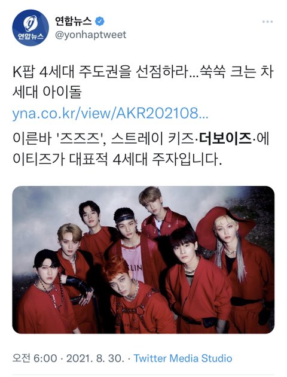
Task: Click the bold 더보이즈 text
Action: pos(225,139)
